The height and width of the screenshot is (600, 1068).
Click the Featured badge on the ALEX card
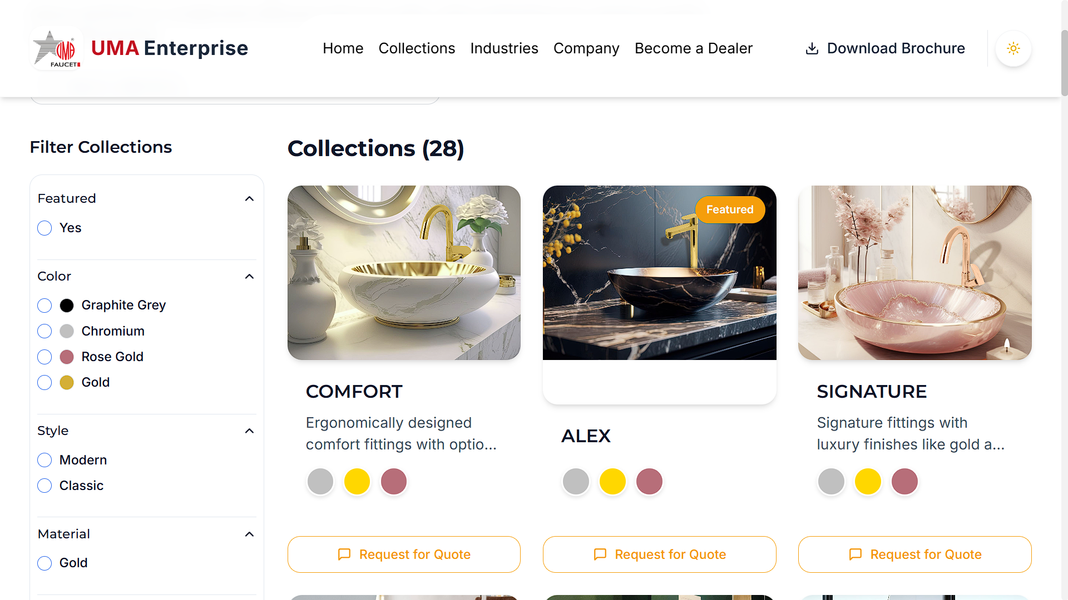(x=730, y=209)
